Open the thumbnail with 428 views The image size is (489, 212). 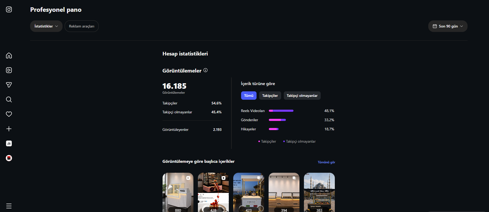pos(213,192)
